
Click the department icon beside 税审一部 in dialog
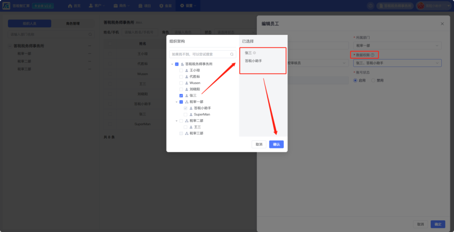pyautogui.click(x=187, y=102)
